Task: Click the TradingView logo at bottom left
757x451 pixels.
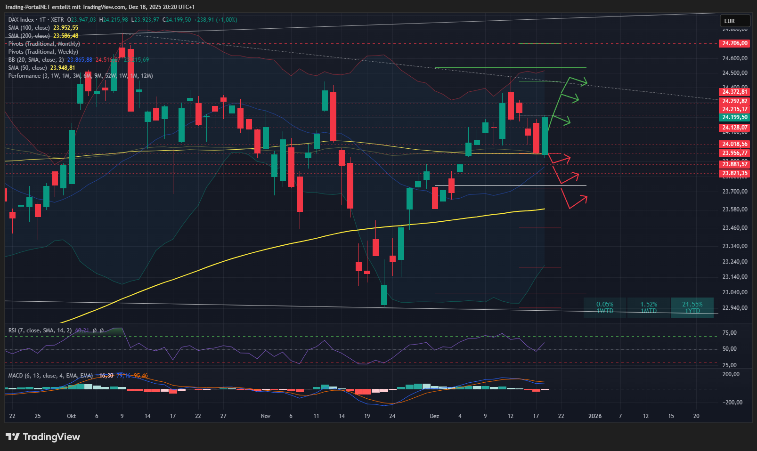Action: [x=43, y=437]
